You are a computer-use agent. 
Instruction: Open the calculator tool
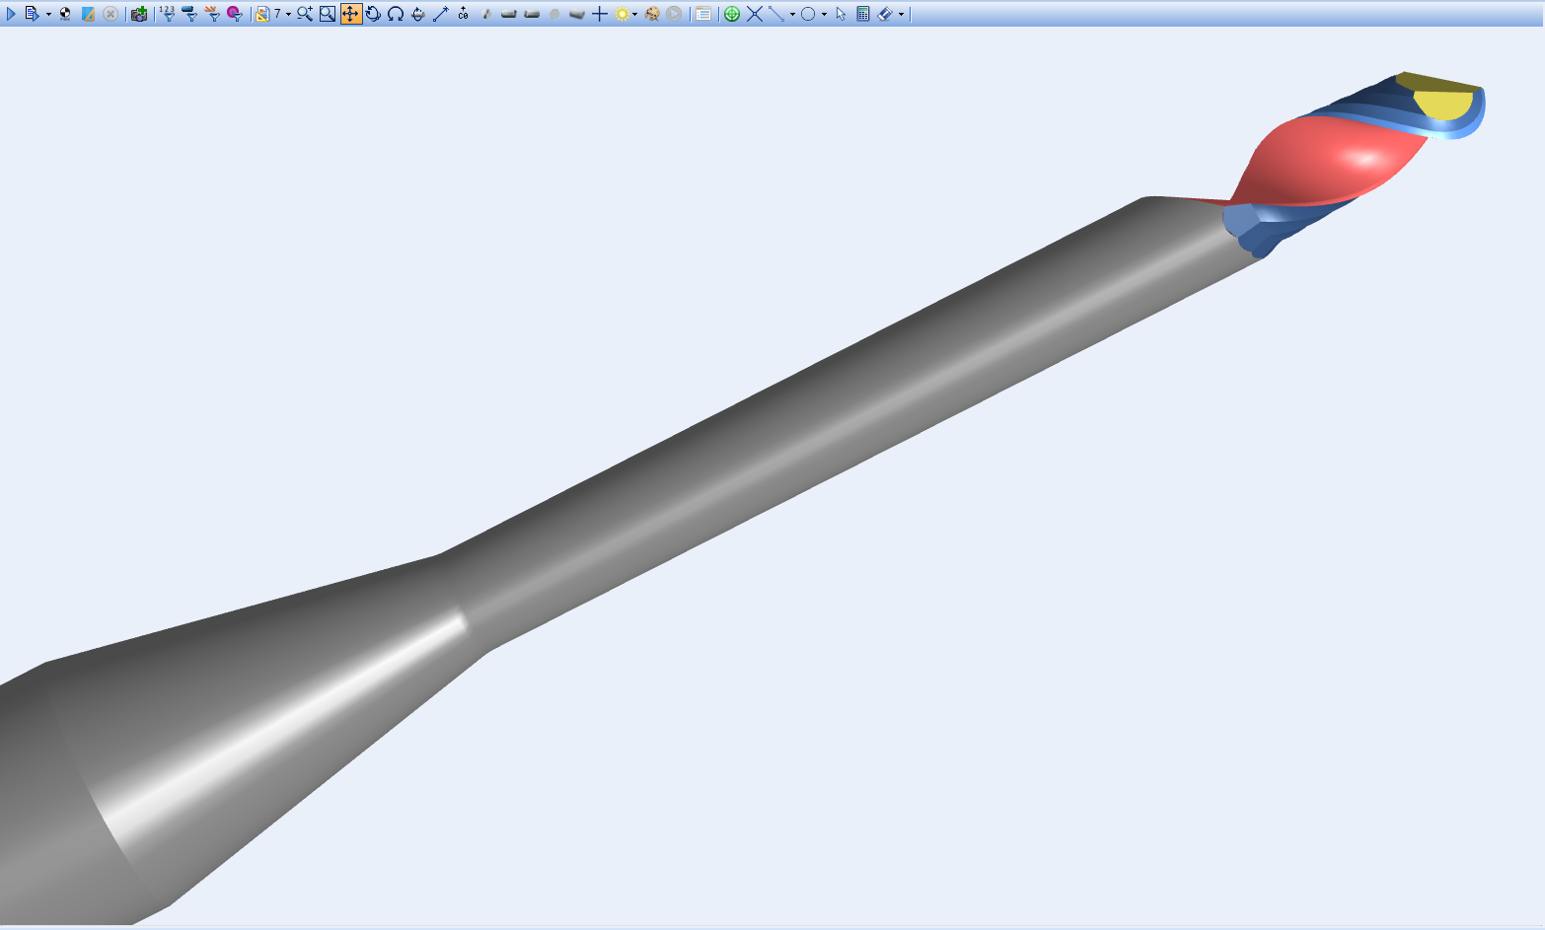tap(863, 14)
